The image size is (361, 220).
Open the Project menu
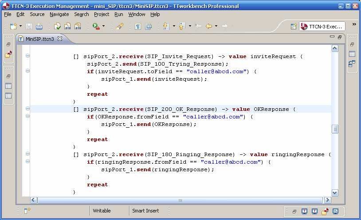[x=102, y=14]
